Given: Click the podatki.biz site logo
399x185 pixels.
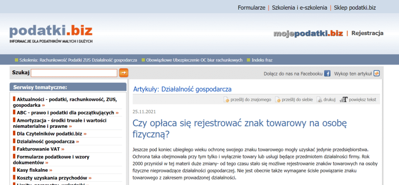Looking at the screenshot, I should click(x=51, y=32).
